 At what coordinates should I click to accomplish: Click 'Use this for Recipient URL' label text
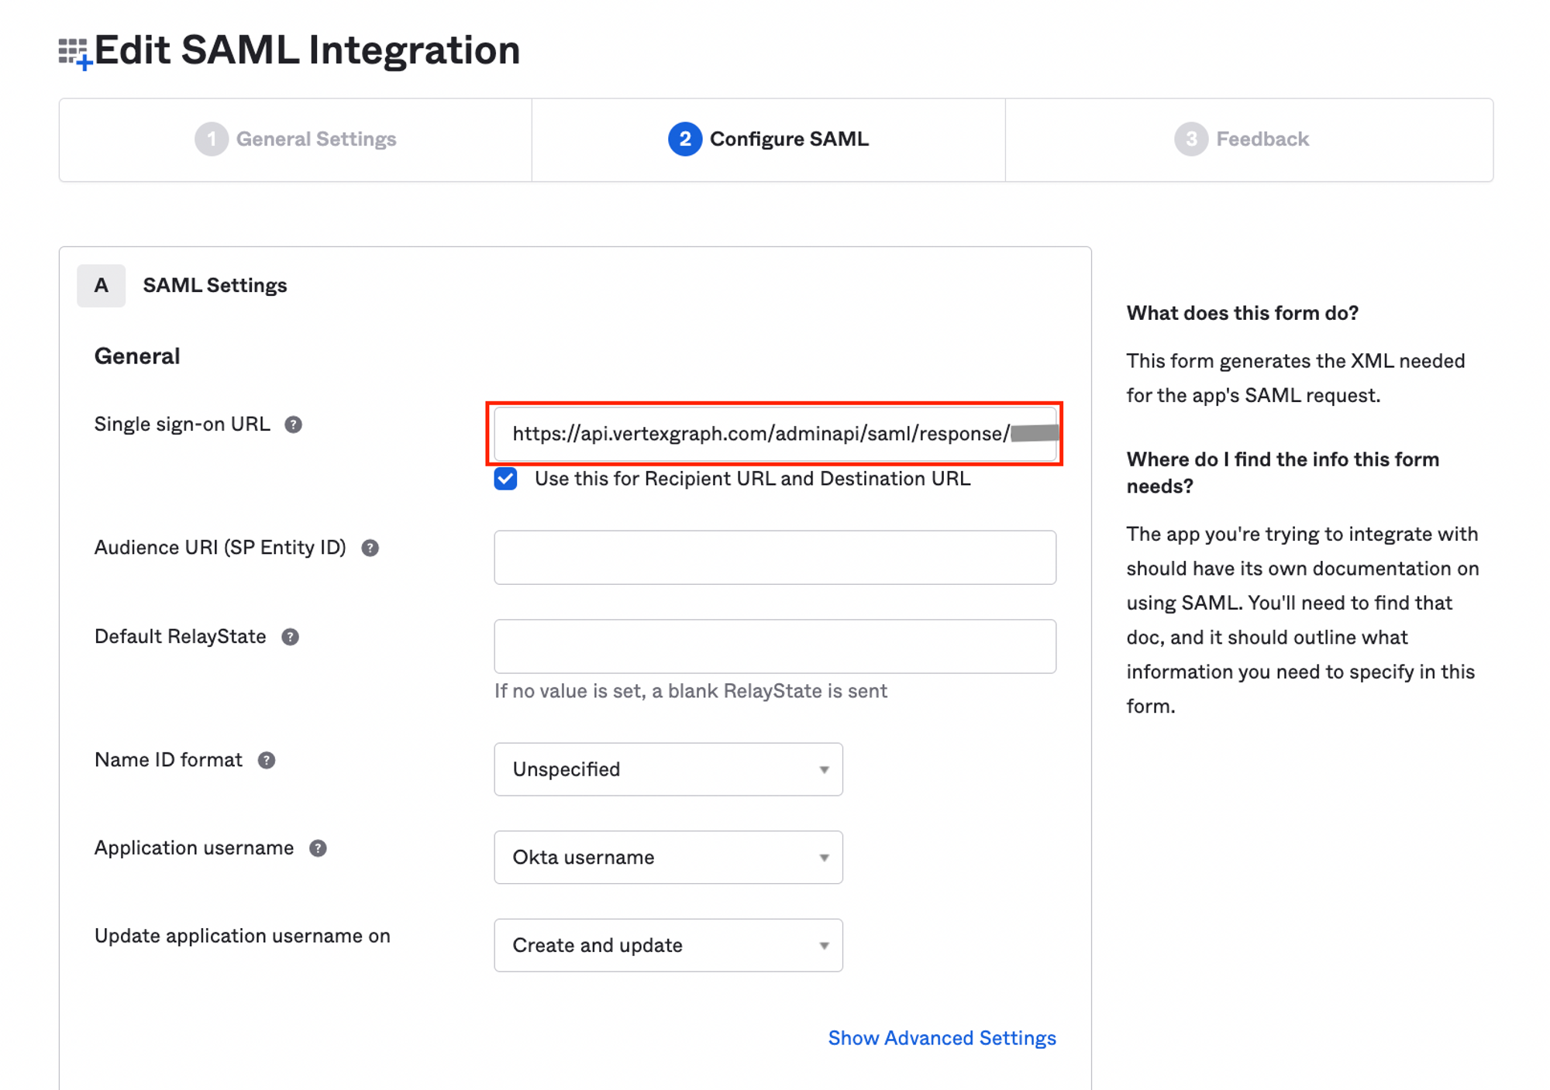(752, 479)
